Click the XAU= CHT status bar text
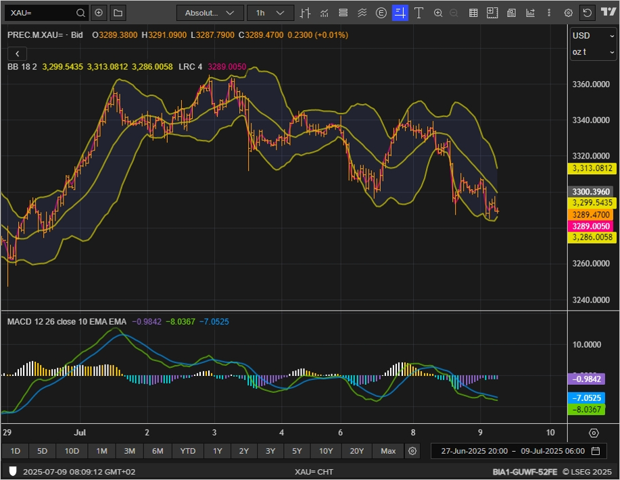 314,472
